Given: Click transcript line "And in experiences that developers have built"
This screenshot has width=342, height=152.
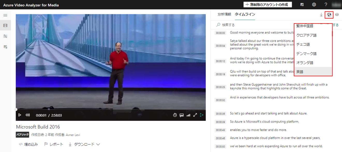Looking at the screenshot, I should click(x=280, y=97).
